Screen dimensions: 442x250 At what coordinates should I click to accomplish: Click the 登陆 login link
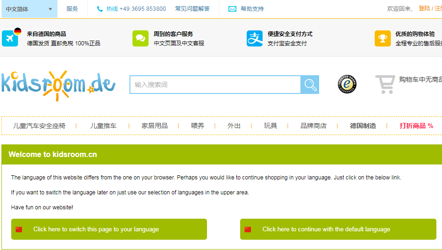(424, 8)
